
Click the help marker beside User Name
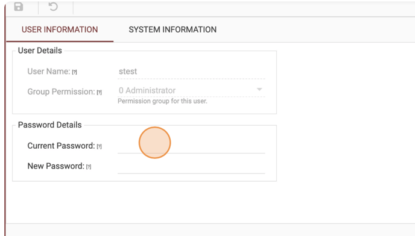[x=74, y=72]
